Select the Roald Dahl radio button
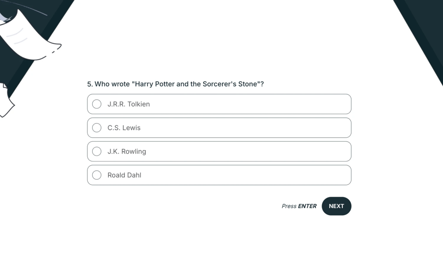This screenshot has height=263, width=443. coord(97,175)
